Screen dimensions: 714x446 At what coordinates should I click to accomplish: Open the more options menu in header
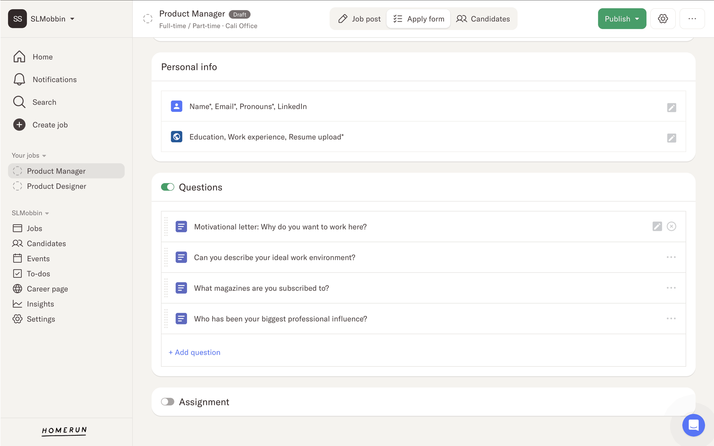click(692, 19)
